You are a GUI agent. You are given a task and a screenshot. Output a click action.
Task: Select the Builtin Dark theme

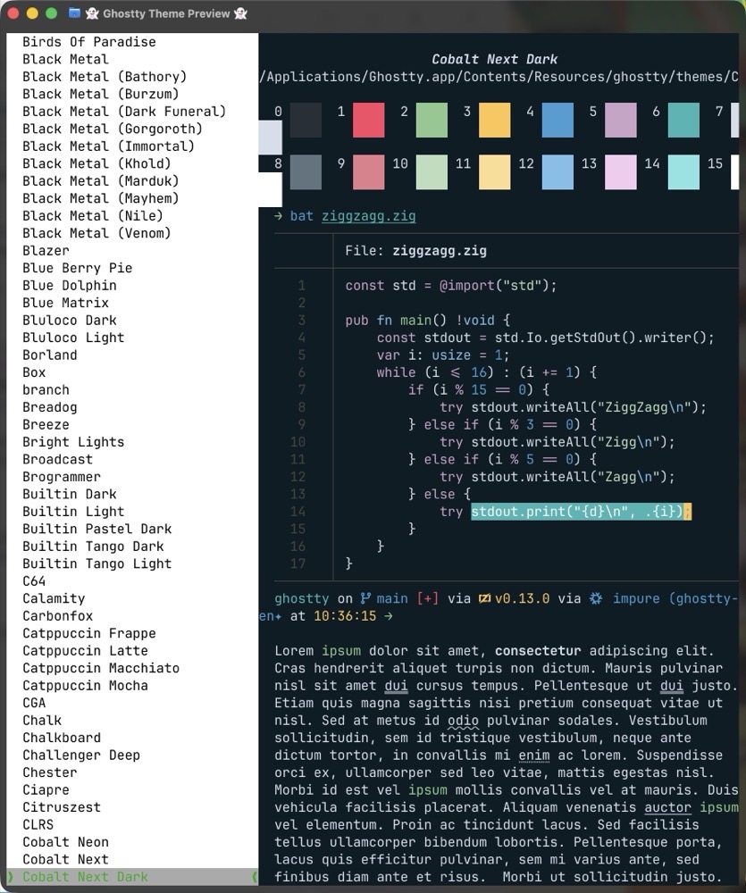coord(70,495)
